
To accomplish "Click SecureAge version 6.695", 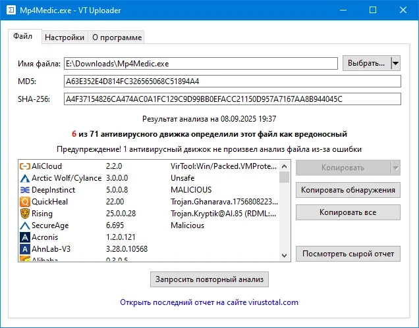I will (115, 225).
